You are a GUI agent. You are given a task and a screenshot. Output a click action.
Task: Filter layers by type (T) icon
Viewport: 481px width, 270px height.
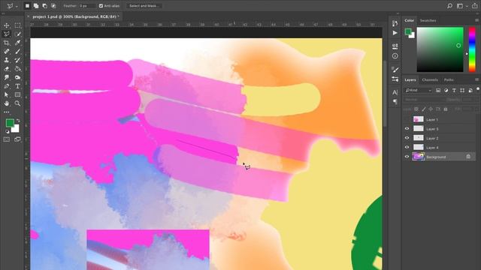click(454, 90)
